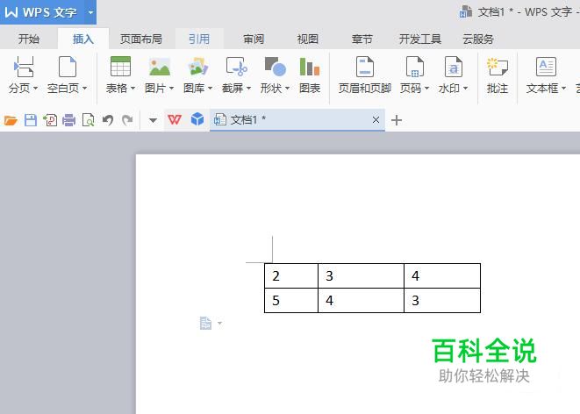Screen dimensions: 580x414
Task: Save the document with floppy icon
Action: [x=31, y=120]
